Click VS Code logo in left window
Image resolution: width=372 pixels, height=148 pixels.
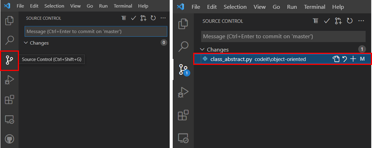7,6
